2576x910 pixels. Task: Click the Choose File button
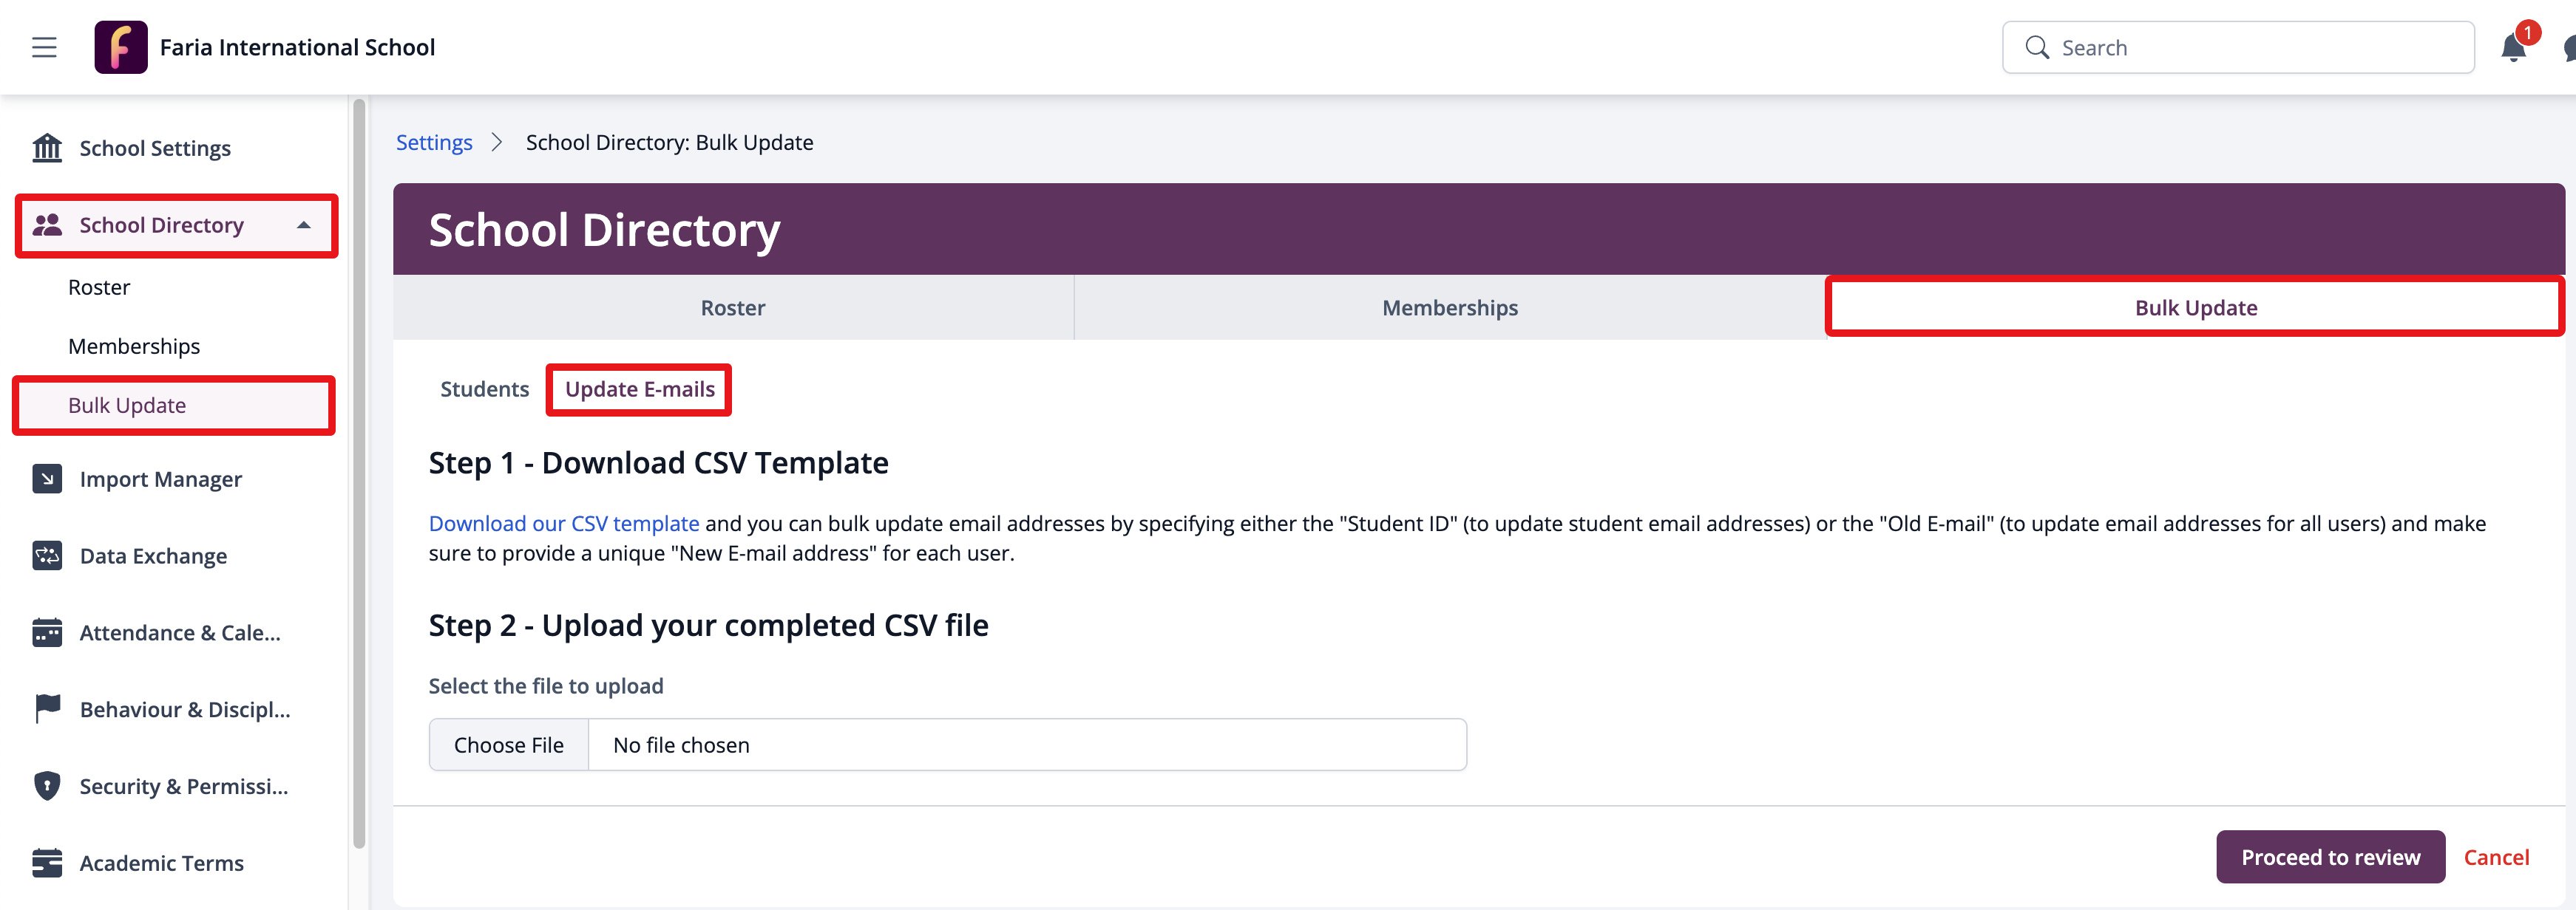508,745
